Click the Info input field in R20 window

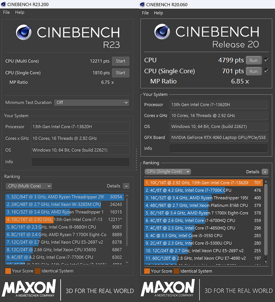click(x=219, y=148)
